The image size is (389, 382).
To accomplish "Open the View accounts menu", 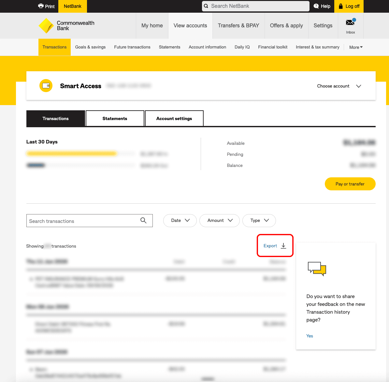I will tap(190, 25).
